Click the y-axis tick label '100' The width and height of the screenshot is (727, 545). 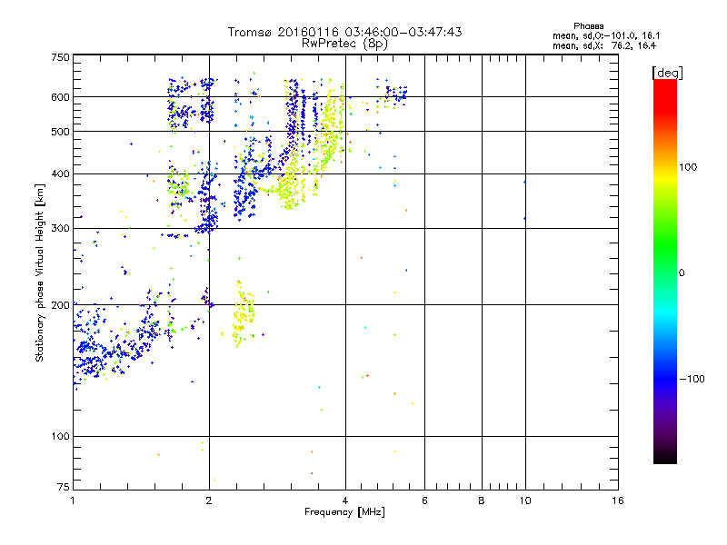tap(60, 437)
